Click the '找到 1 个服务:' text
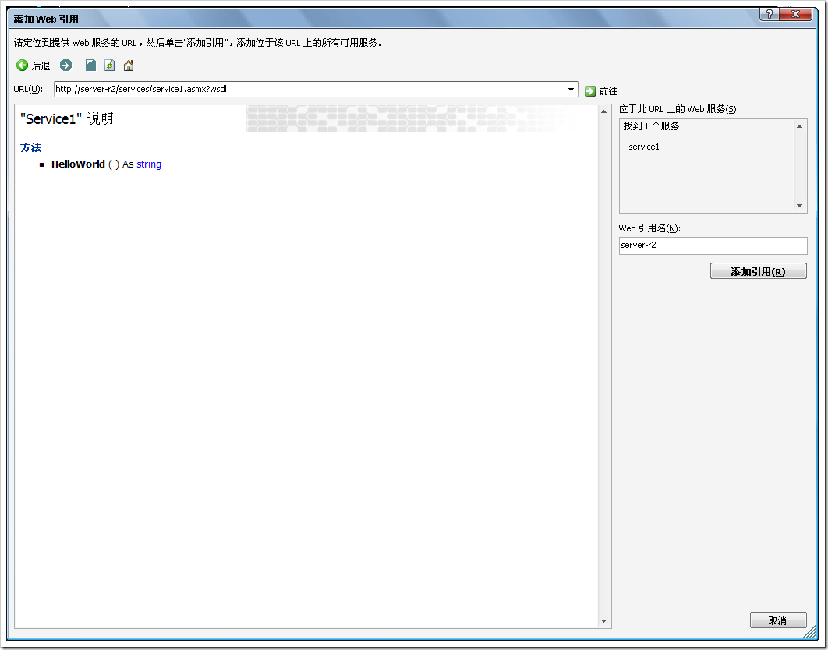Viewport: 828px width, 650px height. point(653,126)
